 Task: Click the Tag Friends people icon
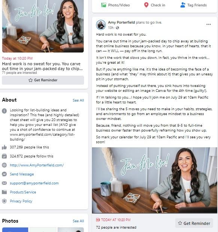point(183,5)
